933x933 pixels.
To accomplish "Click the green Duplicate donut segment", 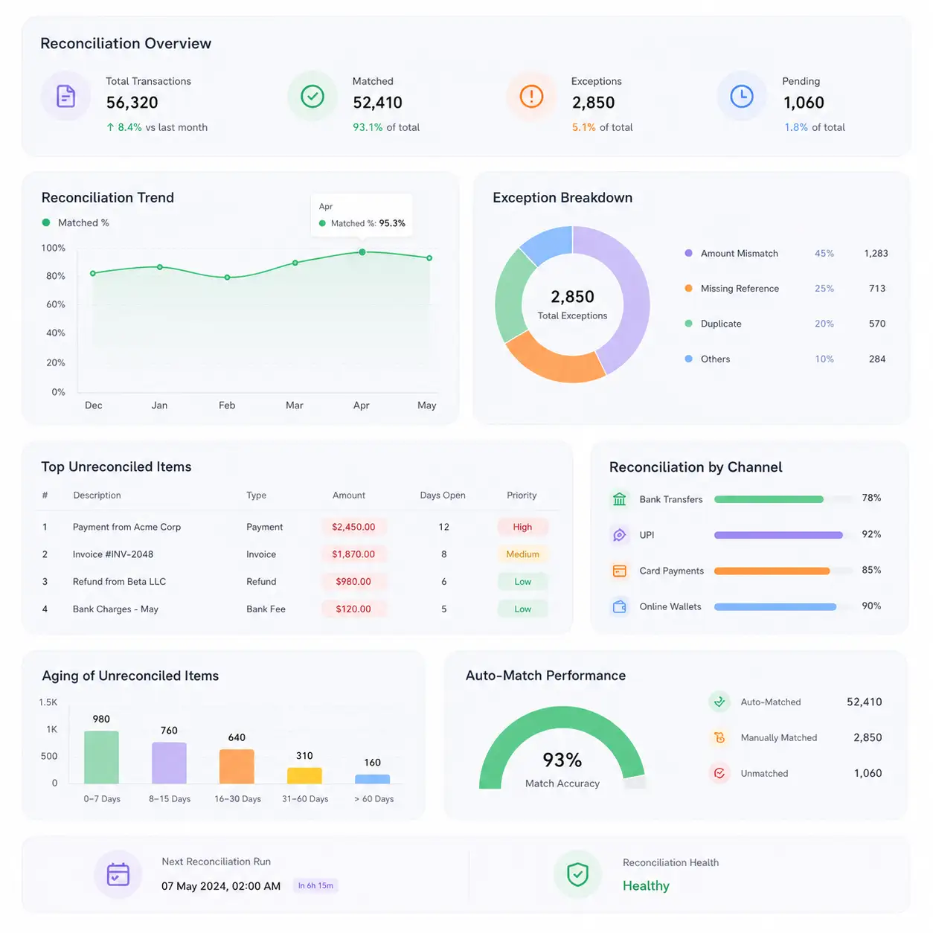I will point(510,298).
